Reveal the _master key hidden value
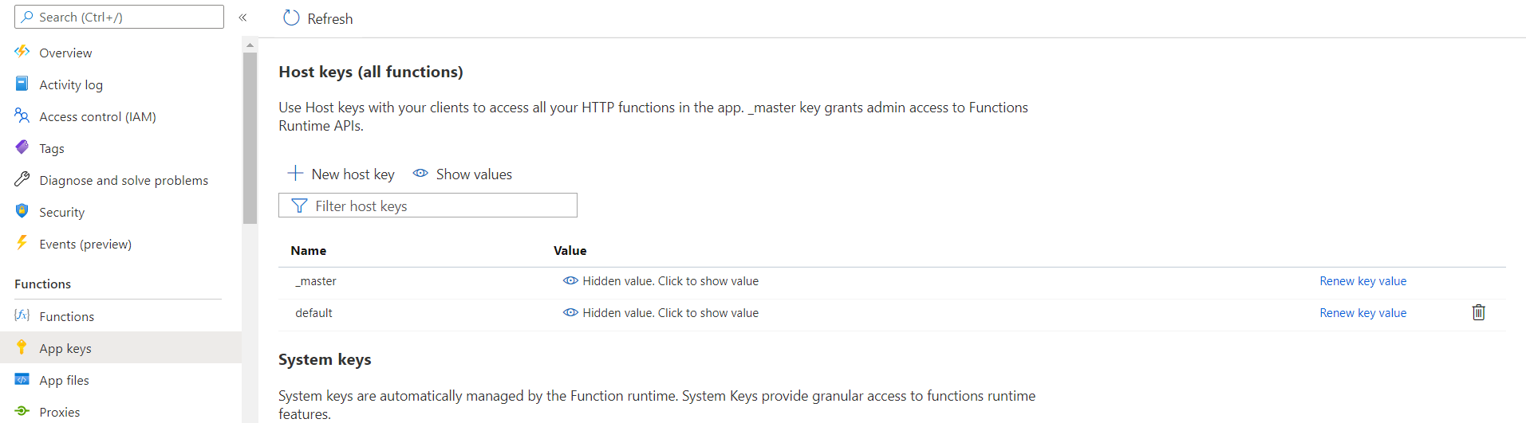The width and height of the screenshot is (1526, 423). 661,281
